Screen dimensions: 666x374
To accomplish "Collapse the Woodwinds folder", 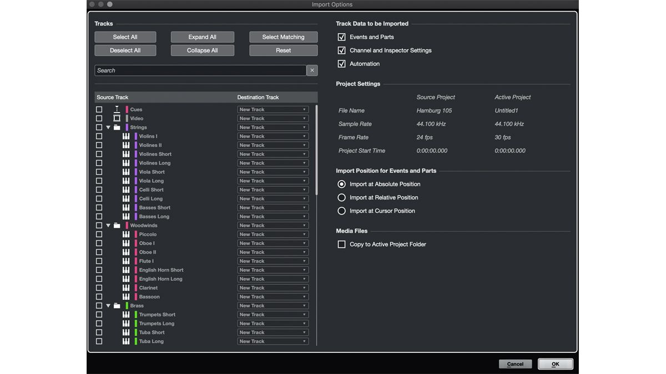I will click(x=108, y=226).
